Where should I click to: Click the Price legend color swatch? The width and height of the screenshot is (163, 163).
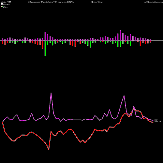pyautogui.click(x=2, y=7)
